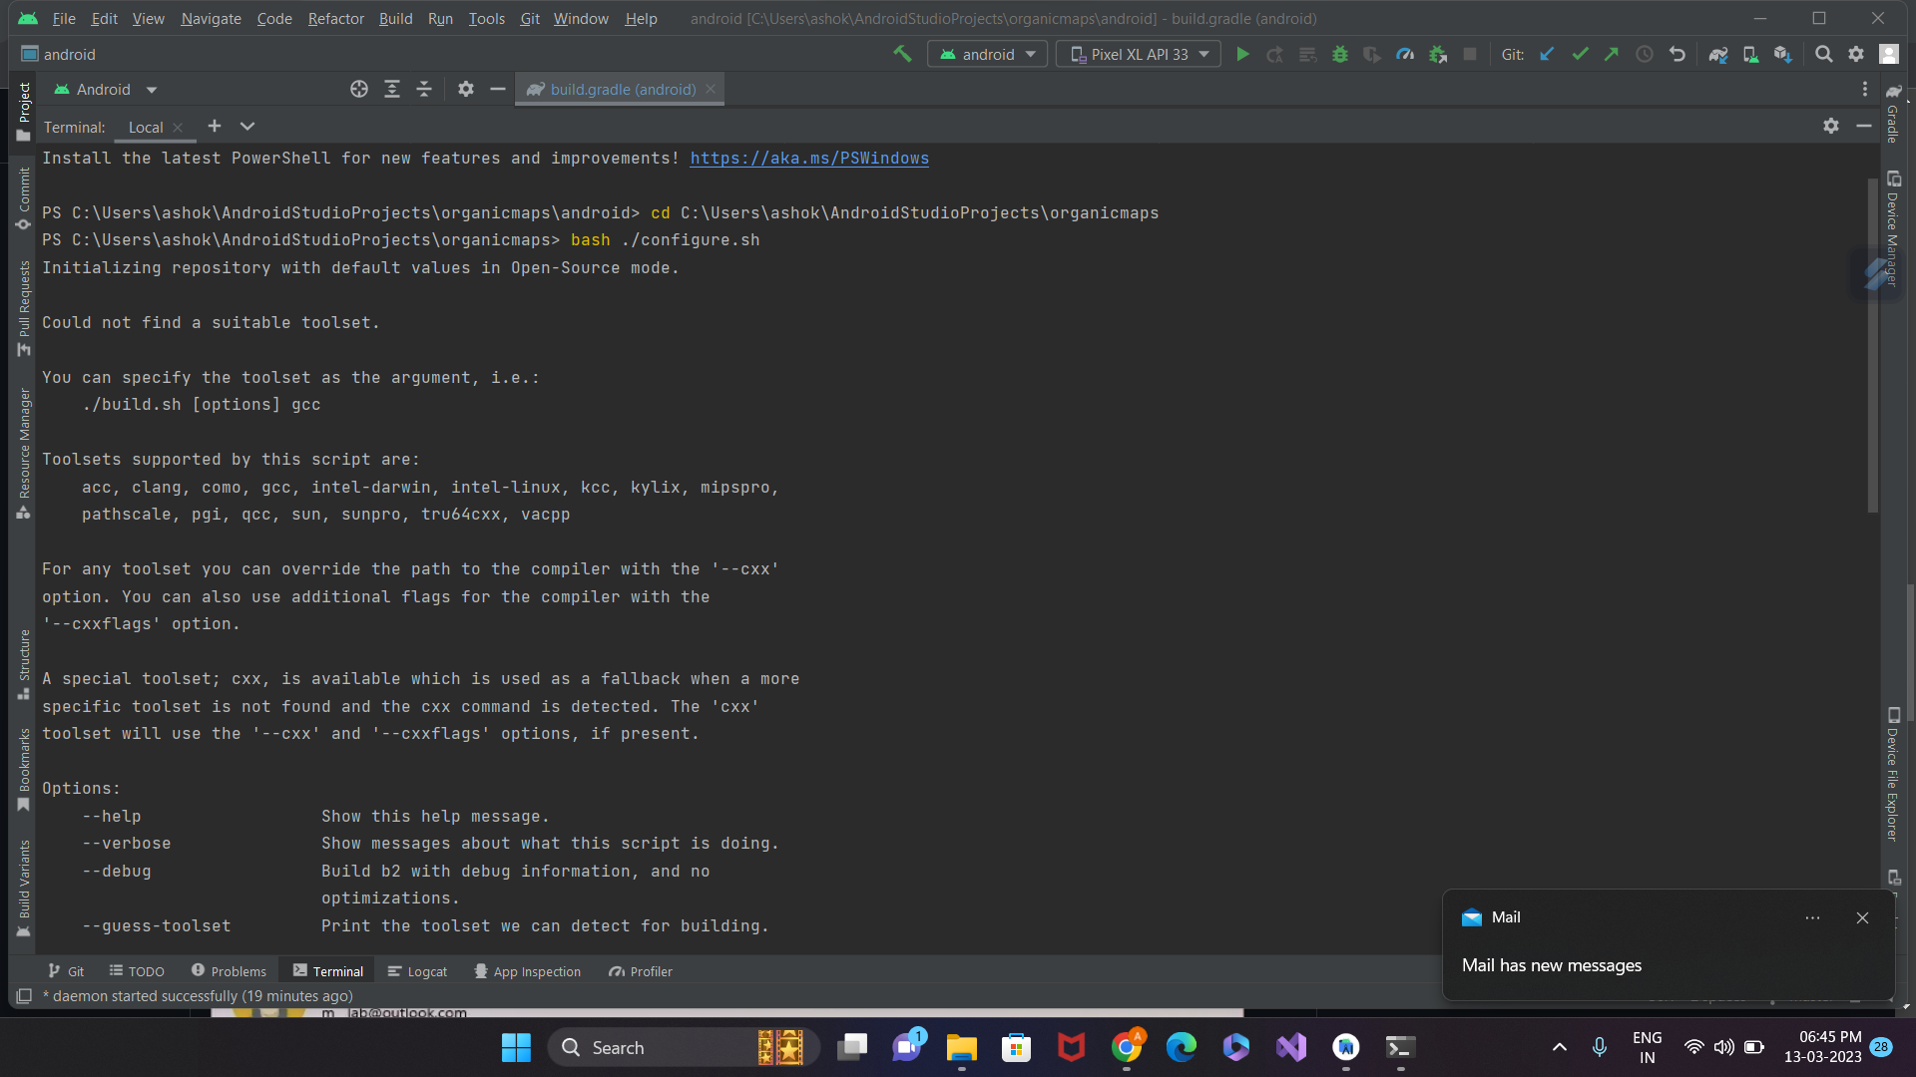Viewport: 1916px width, 1077px height.
Task: Click the Search Everywhere magnifier icon
Action: [x=1823, y=54]
